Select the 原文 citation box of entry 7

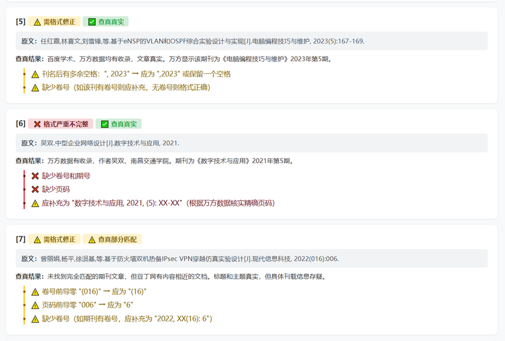[251, 258]
